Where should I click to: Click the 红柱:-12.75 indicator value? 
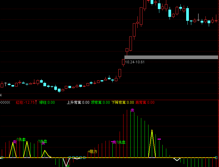click(x=25, y=102)
